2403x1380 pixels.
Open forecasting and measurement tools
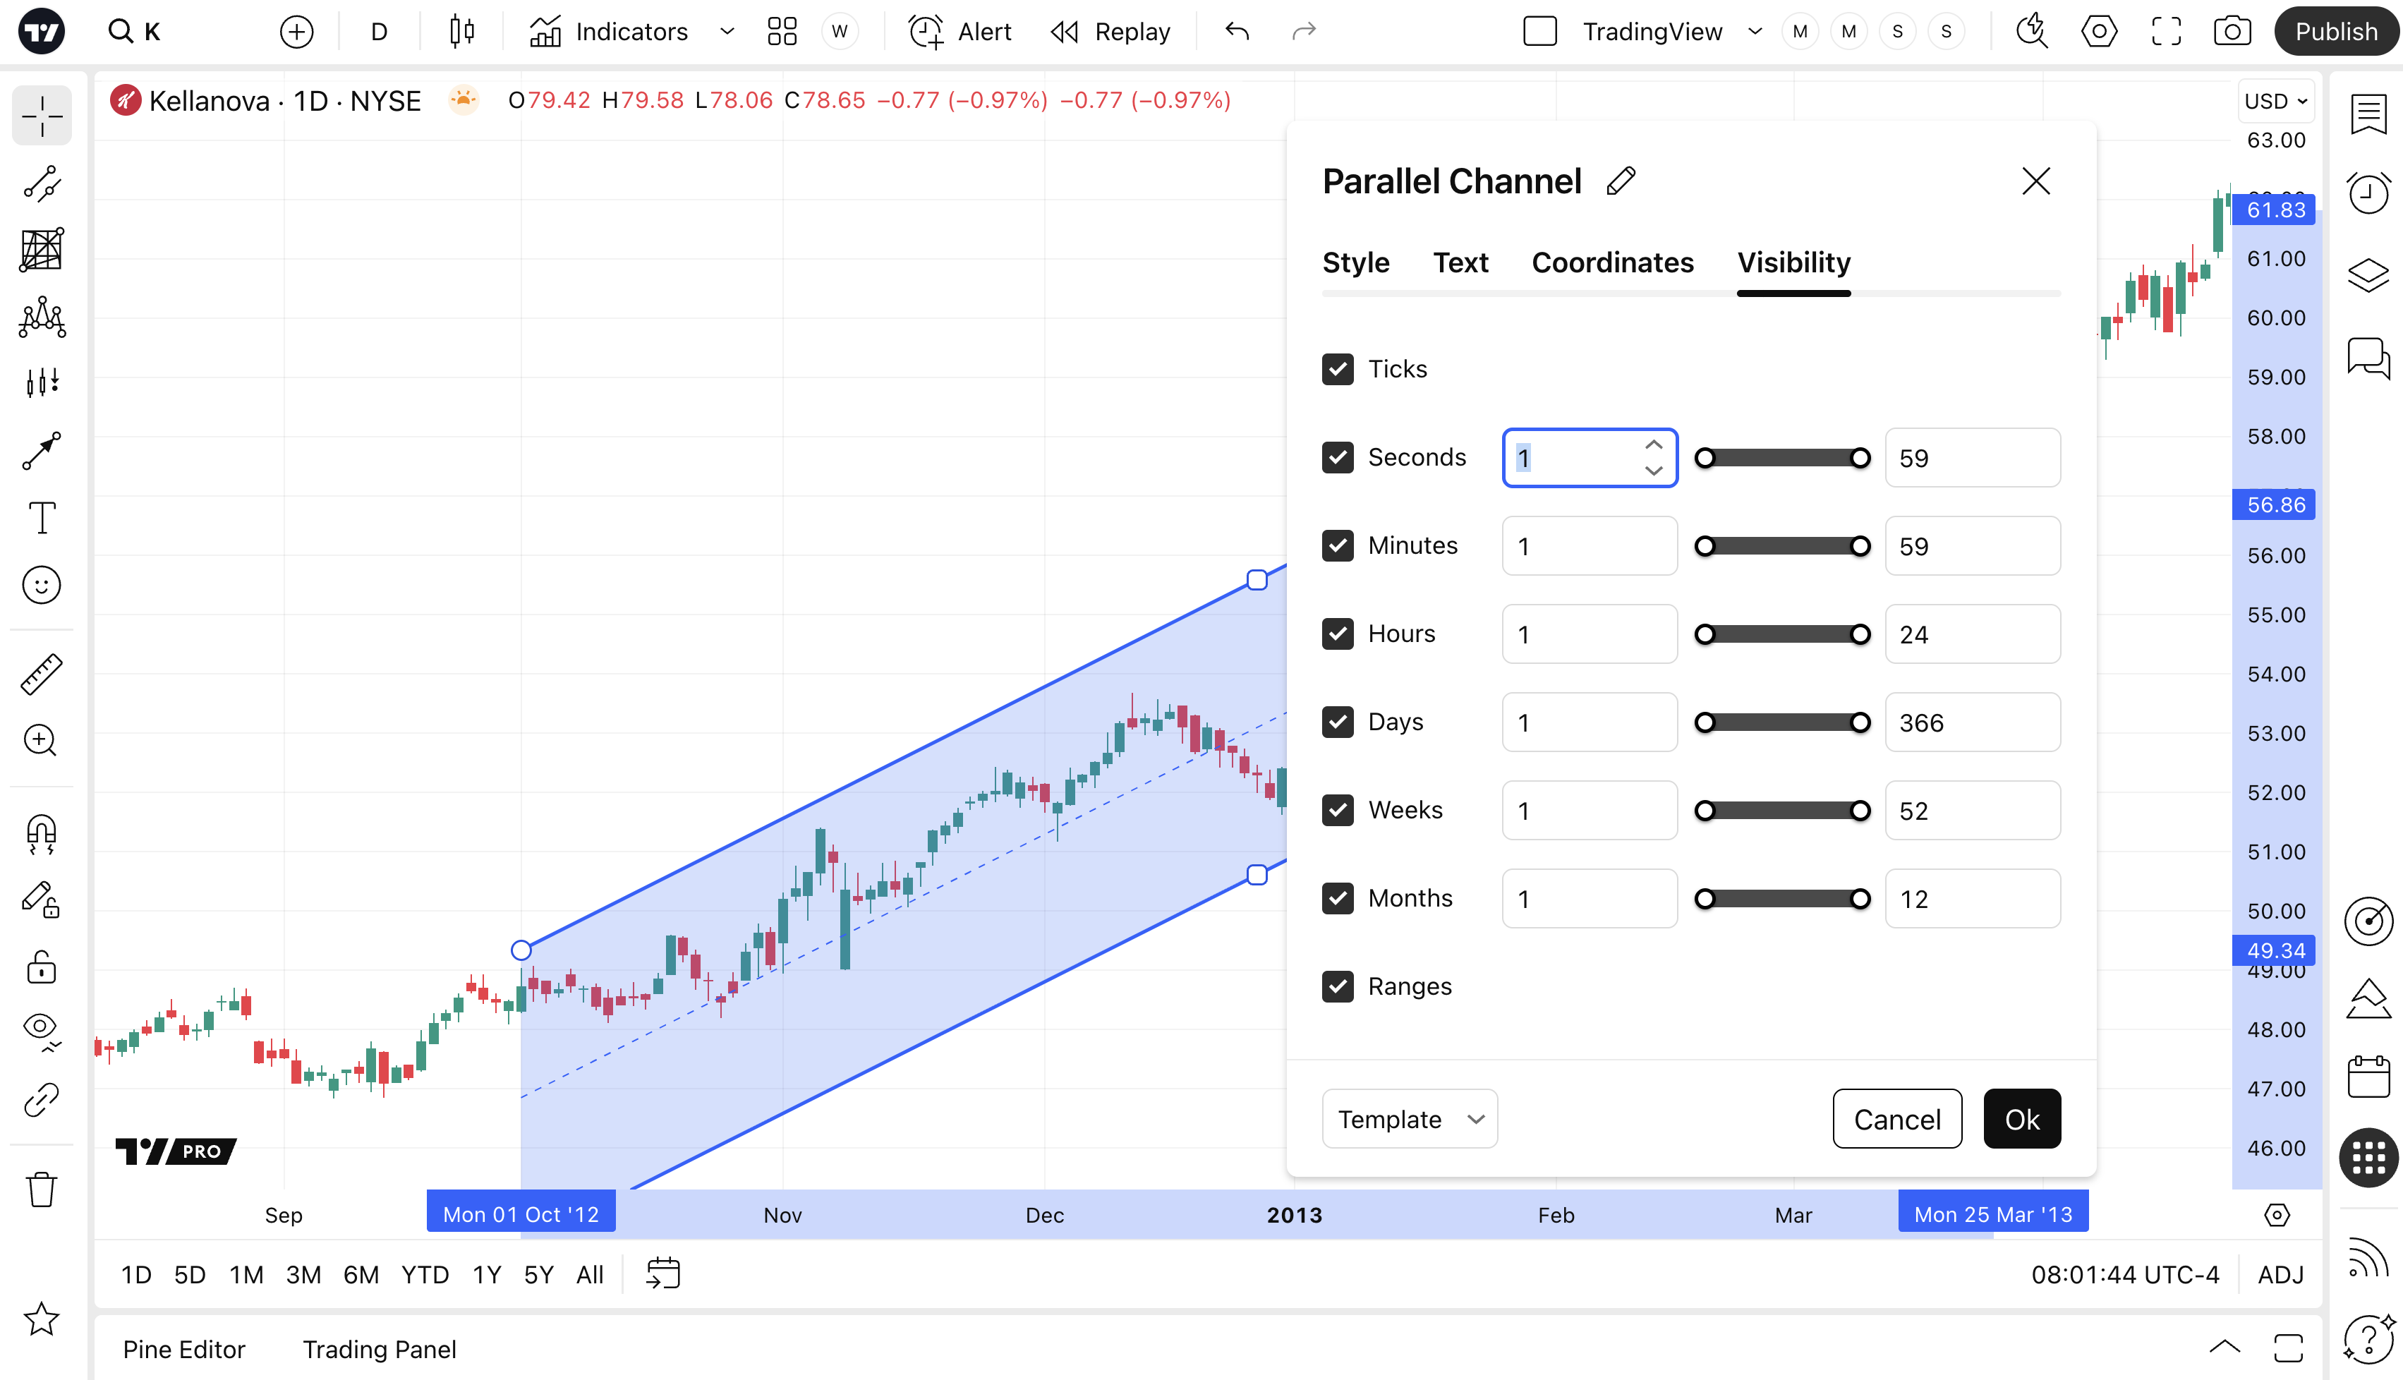tap(42, 383)
